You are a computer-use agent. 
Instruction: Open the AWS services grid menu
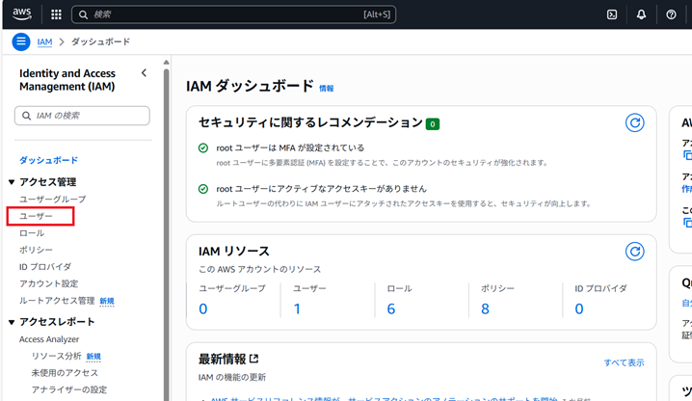(x=56, y=14)
